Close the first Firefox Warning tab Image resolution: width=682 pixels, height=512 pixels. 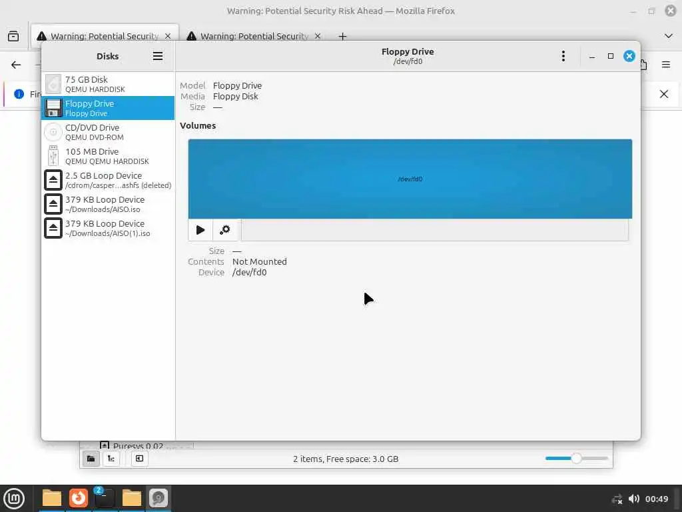[168, 36]
